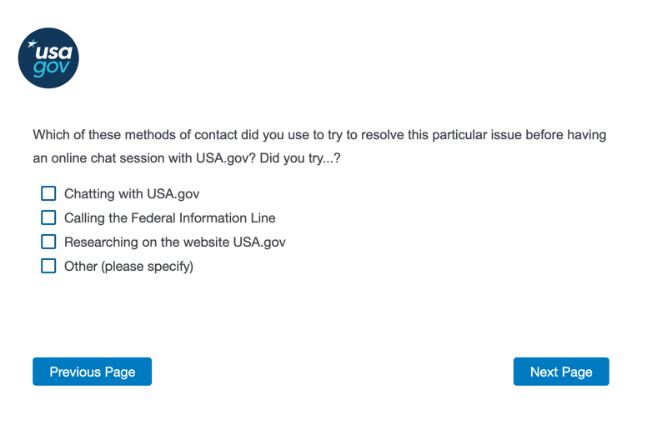Viewport: 652px width, 435px height.
Task: Check the "Chatting with USA.gov" checkbox
Action: 48,193
